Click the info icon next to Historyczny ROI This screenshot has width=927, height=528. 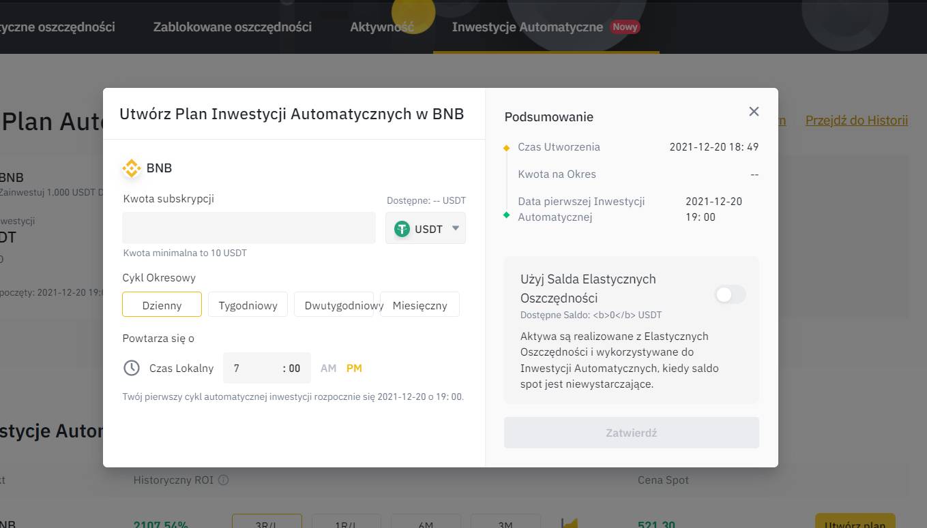(223, 480)
